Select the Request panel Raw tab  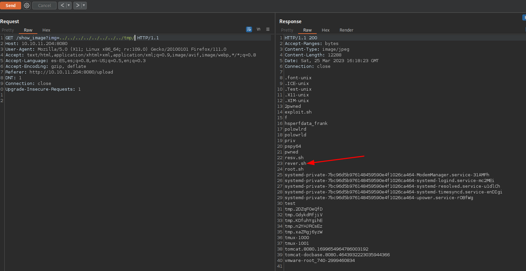(x=28, y=30)
